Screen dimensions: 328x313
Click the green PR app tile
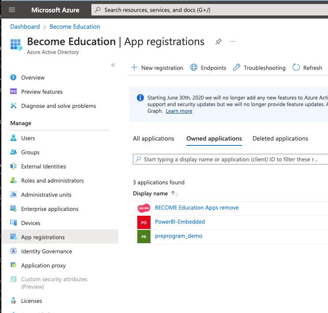pos(144,237)
